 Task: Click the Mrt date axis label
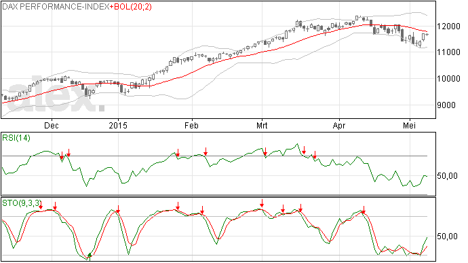pos(262,125)
